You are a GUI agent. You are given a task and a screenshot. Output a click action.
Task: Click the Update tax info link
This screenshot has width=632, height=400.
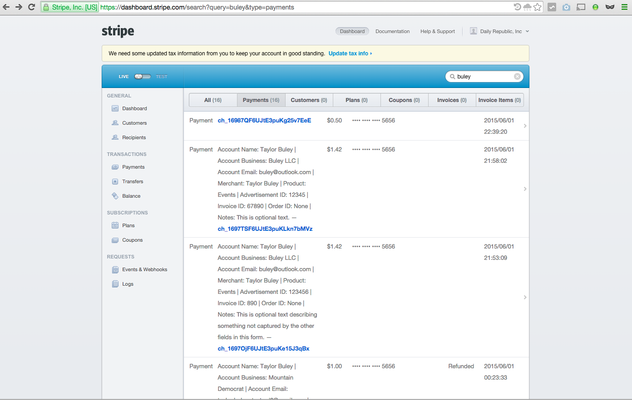coord(350,54)
